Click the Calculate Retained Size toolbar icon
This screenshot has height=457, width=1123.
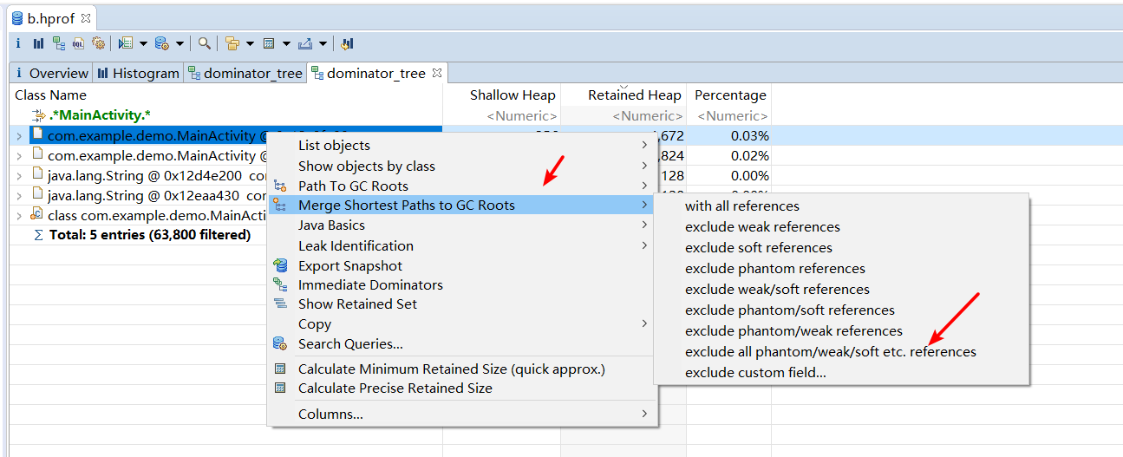pyautogui.click(x=269, y=43)
